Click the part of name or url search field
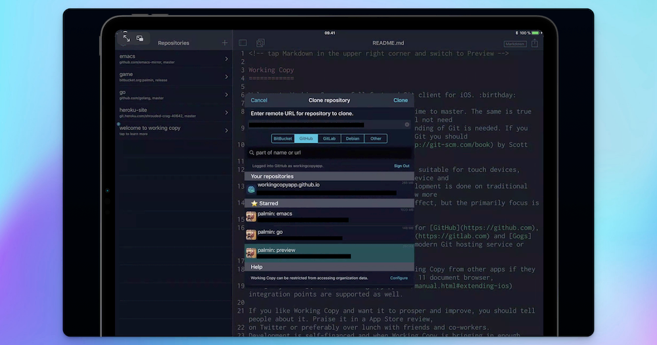The image size is (657, 345). pyautogui.click(x=329, y=152)
